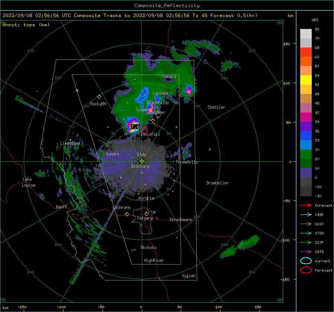Click yellow diamond marker near RockyMH

coord(99,97)
